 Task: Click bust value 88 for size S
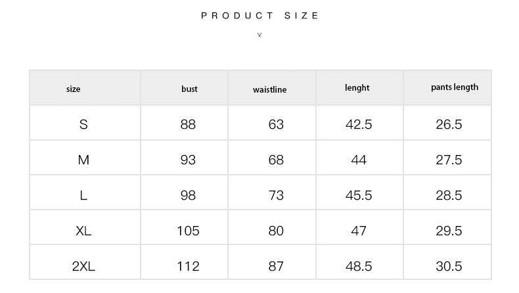coord(188,124)
